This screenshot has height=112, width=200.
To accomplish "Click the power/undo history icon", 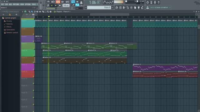I will click(x=147, y=2).
